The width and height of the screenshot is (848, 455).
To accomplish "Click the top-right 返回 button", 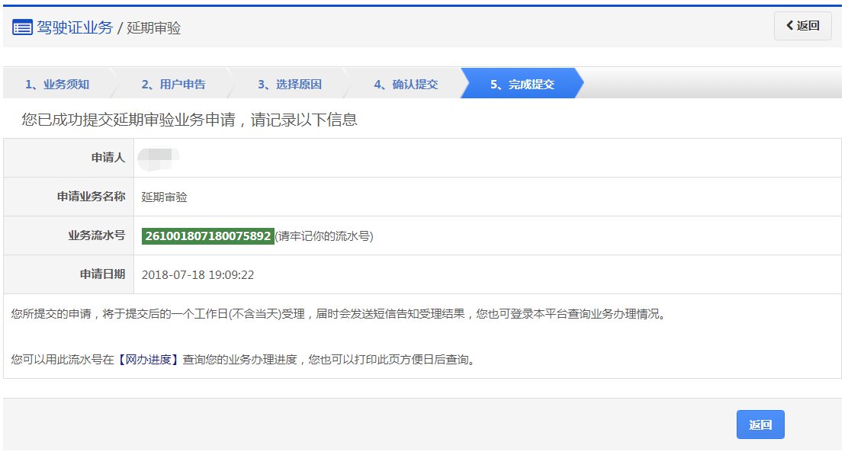I will [x=803, y=25].
